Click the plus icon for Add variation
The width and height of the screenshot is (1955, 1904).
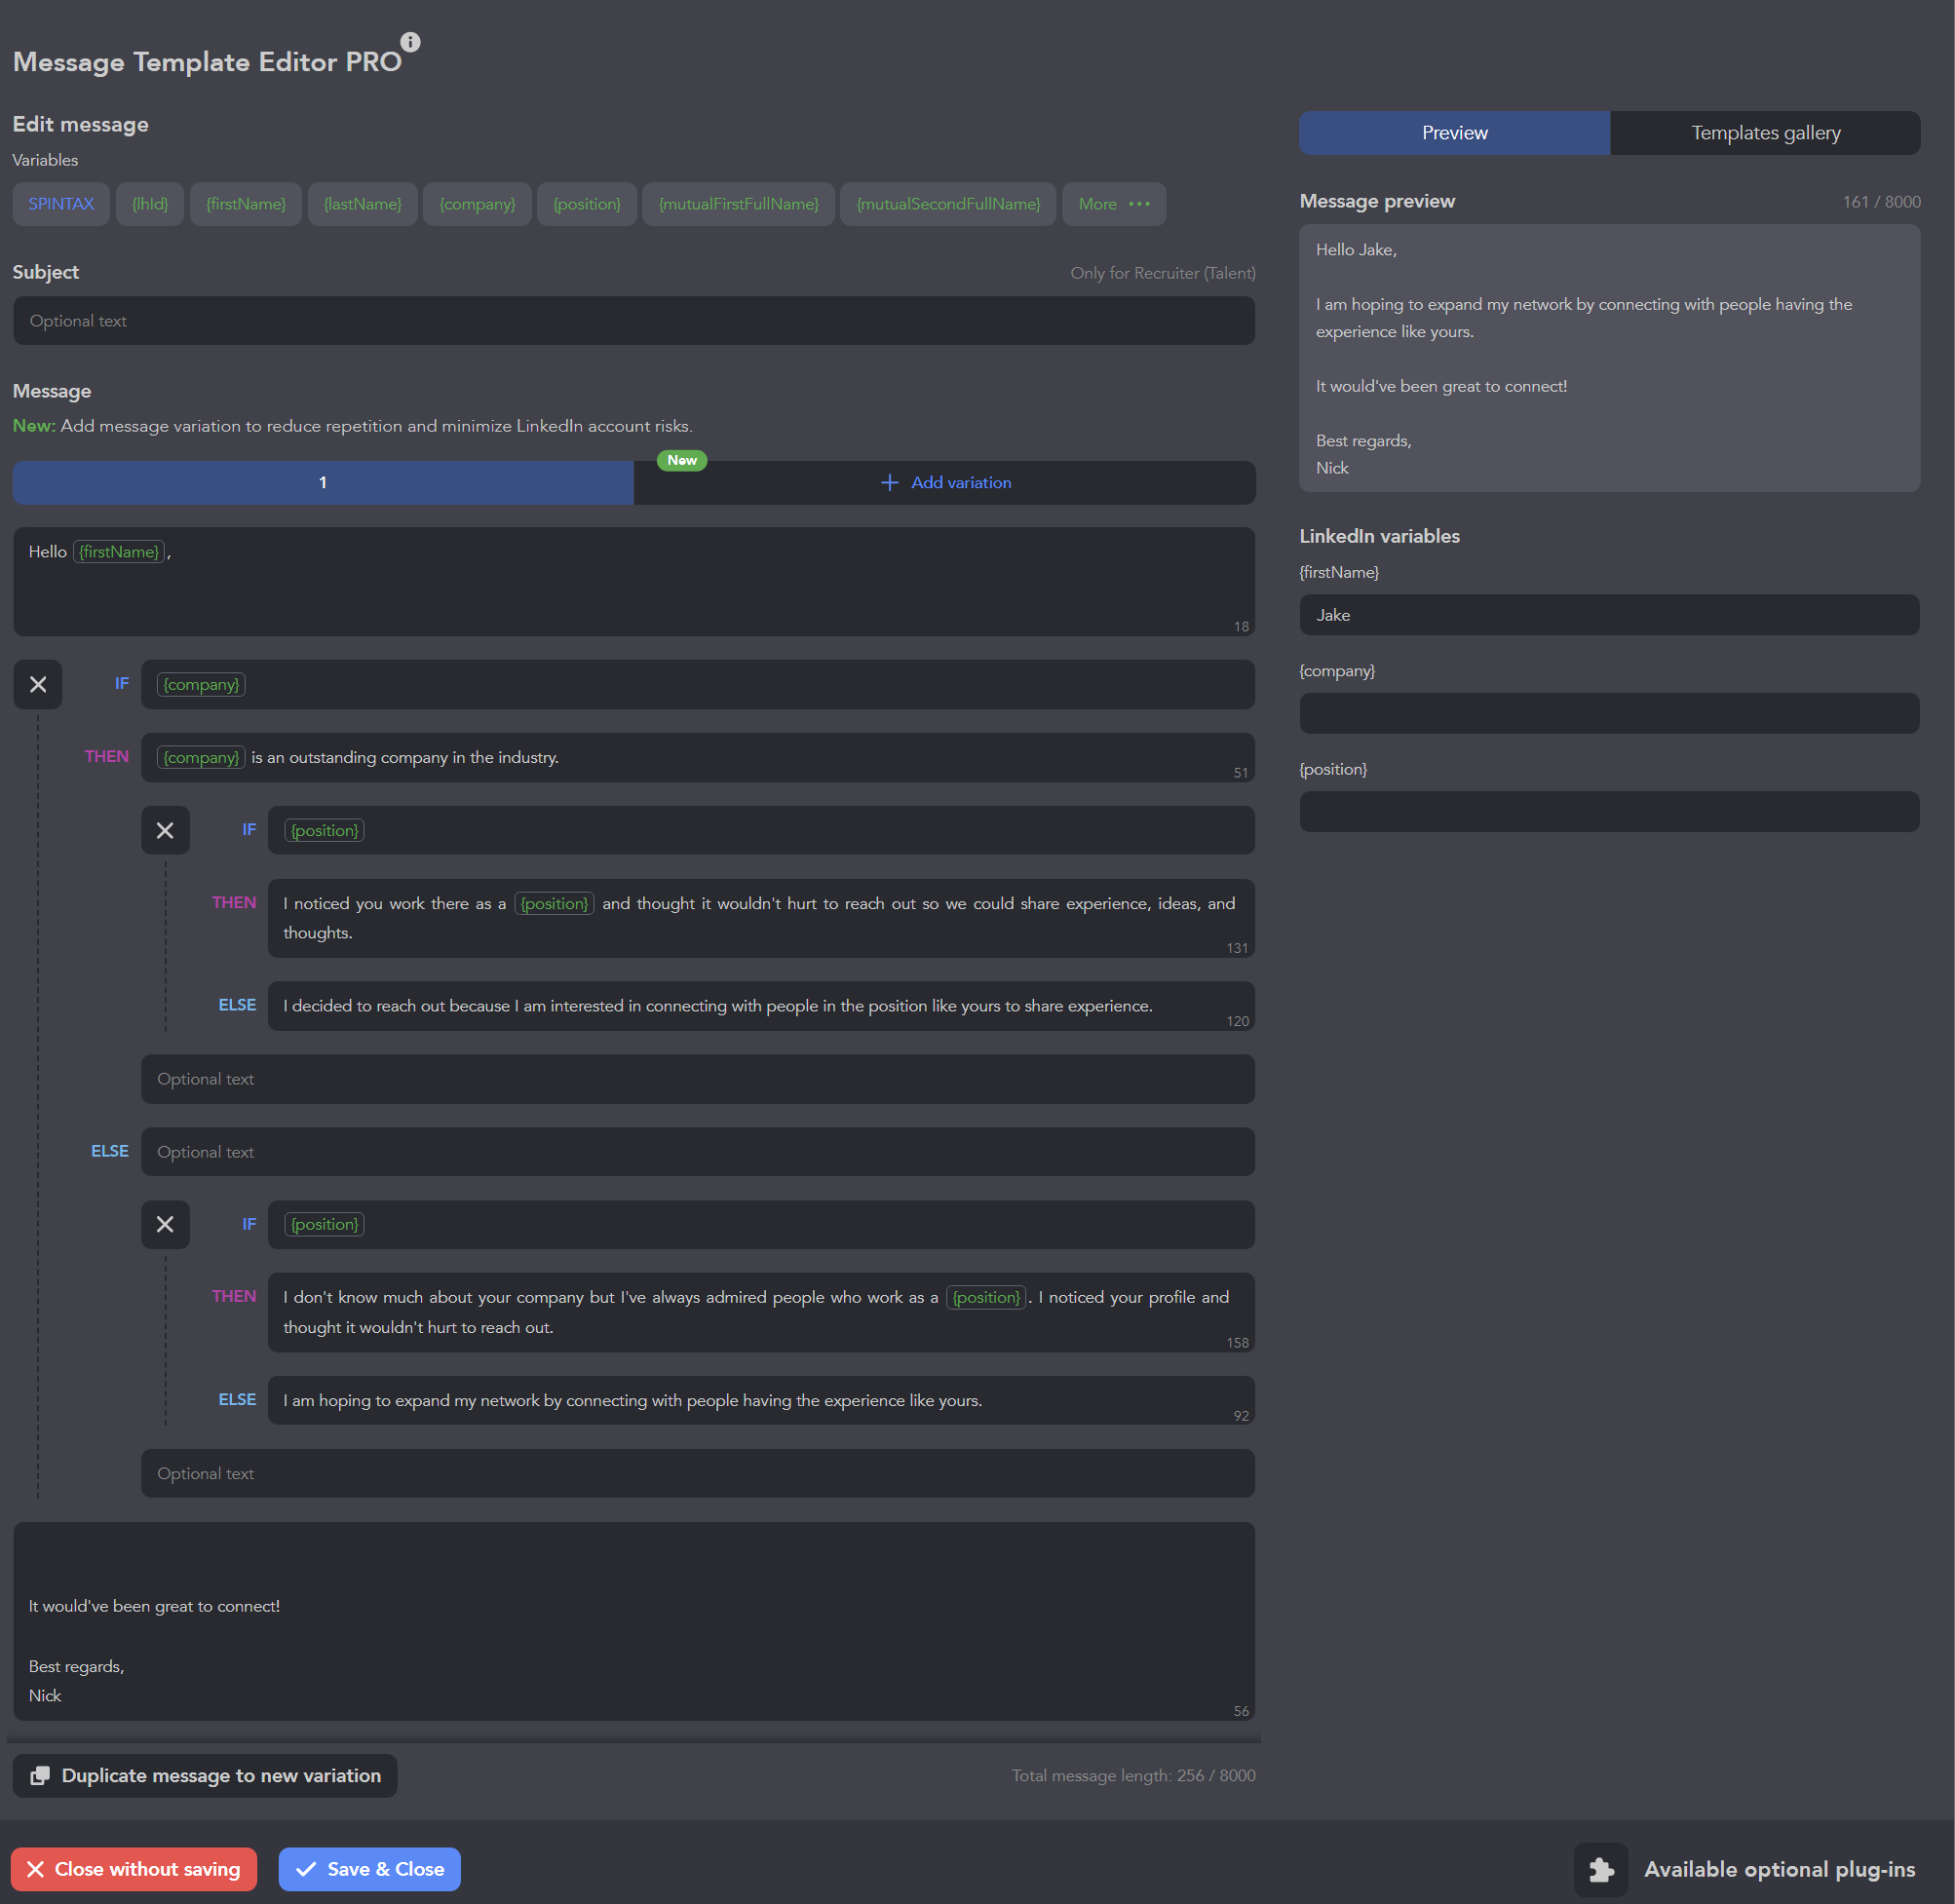(889, 483)
